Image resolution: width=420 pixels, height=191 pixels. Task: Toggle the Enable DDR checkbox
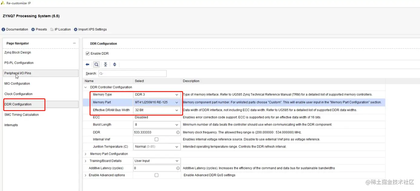point(88,53)
